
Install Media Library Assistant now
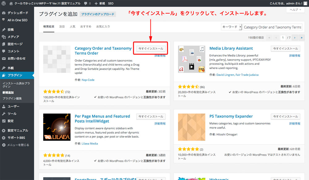[286, 48]
